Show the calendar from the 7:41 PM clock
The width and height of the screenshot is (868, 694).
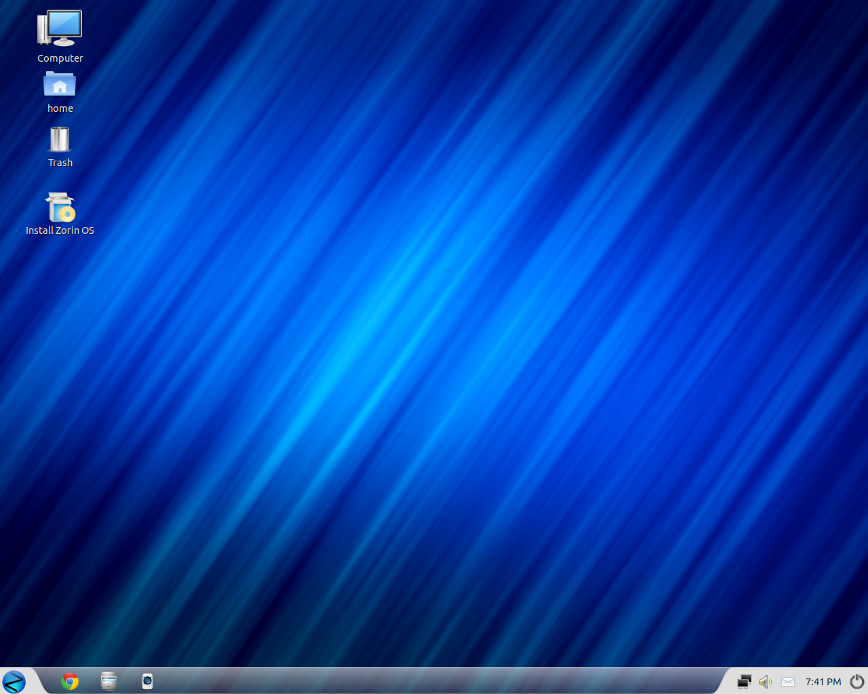pyautogui.click(x=823, y=682)
